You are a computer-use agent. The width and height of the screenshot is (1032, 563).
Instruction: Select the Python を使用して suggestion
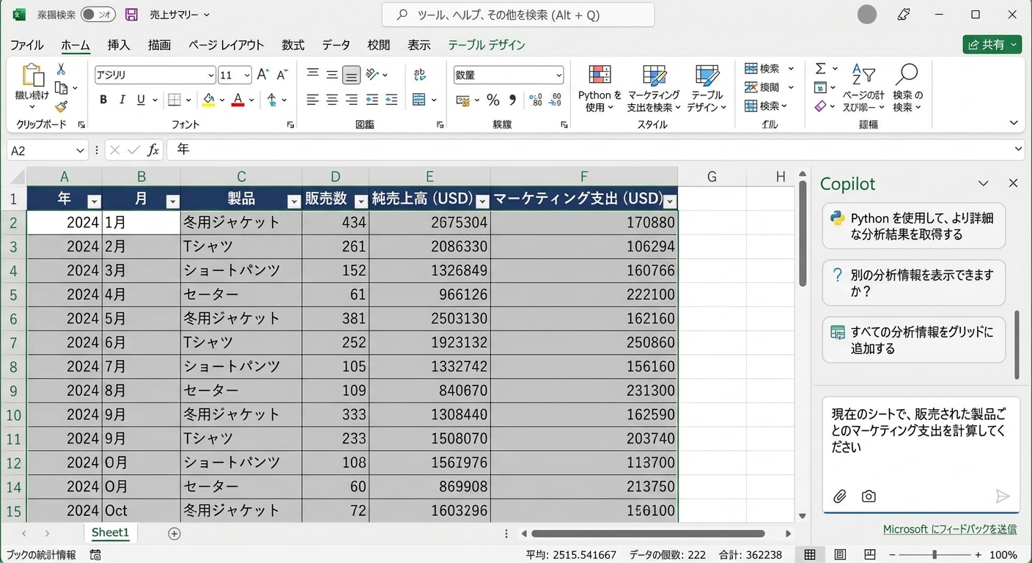pos(914,227)
